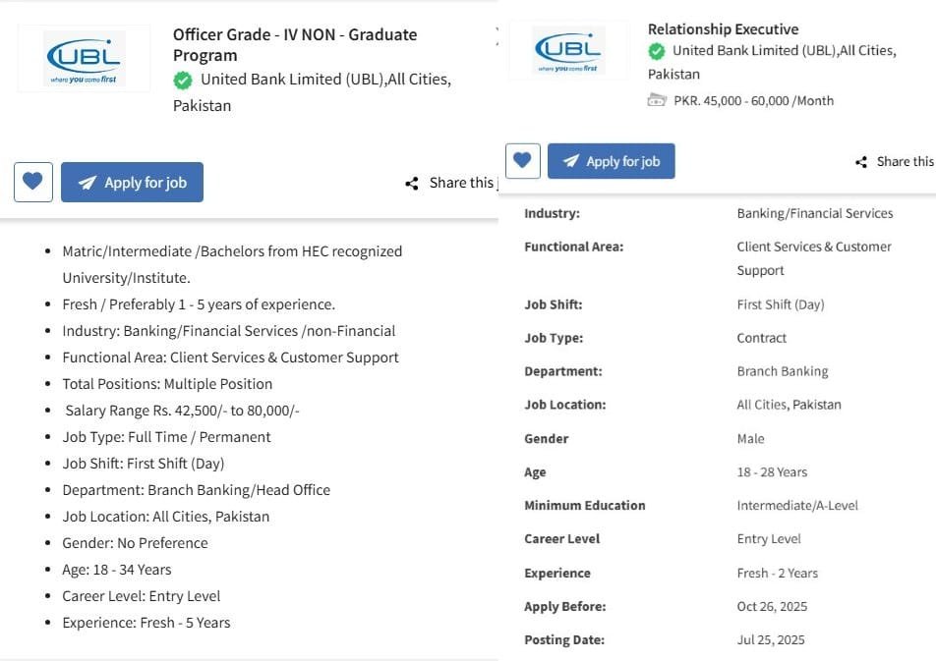Screen dimensions: 936x661
Task: Click share icon on Officer Grade listing
Action: [412, 184]
